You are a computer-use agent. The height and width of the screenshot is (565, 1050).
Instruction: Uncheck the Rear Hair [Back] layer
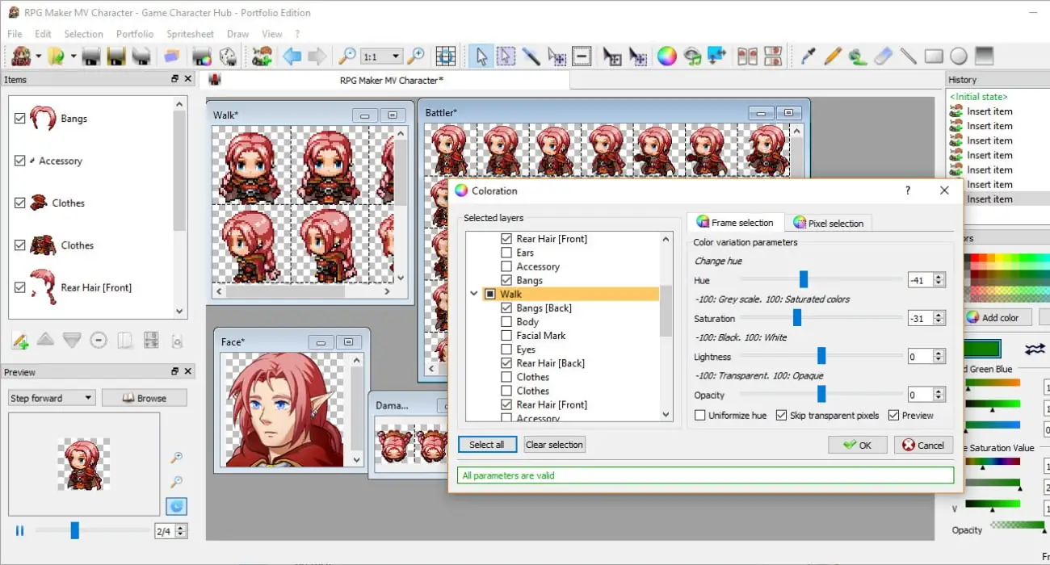(506, 363)
